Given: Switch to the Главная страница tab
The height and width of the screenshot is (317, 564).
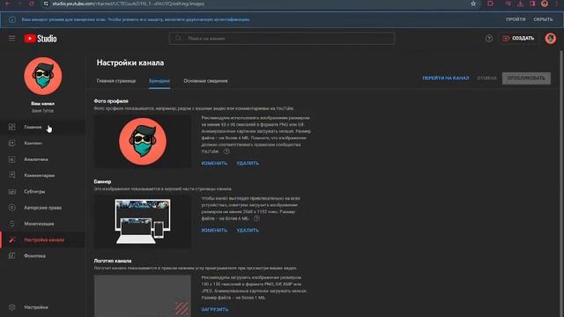Looking at the screenshot, I should [x=116, y=81].
